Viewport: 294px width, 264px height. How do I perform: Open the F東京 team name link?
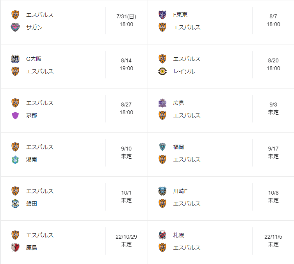(180, 15)
